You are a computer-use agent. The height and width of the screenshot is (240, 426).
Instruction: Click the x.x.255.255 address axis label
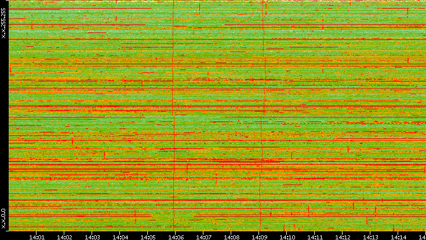[x=3, y=23]
